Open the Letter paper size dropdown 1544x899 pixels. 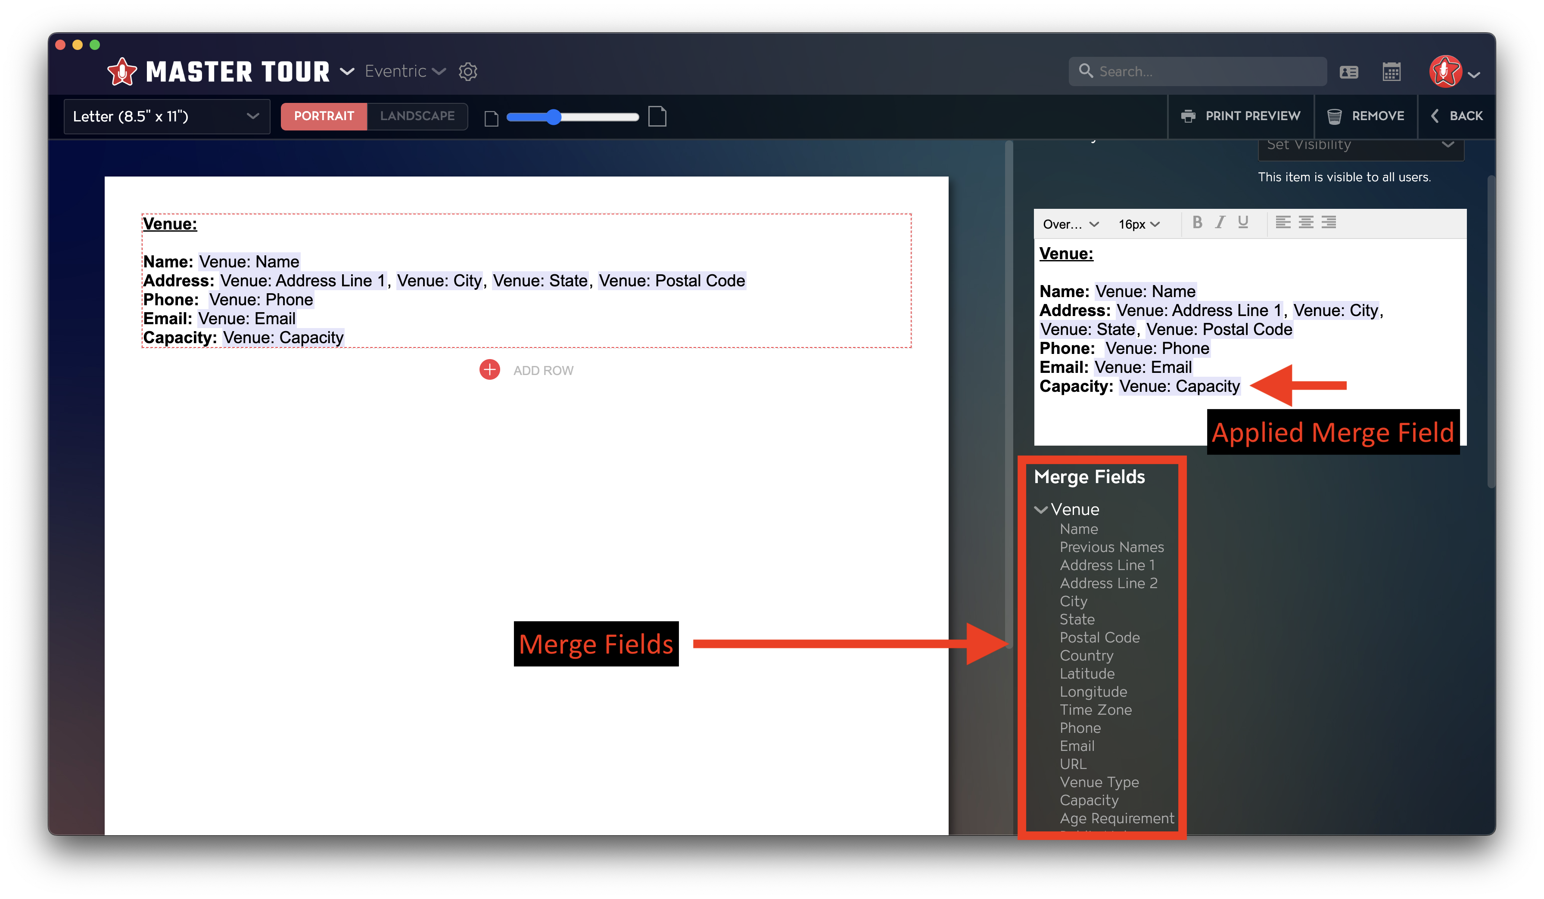[x=167, y=116]
